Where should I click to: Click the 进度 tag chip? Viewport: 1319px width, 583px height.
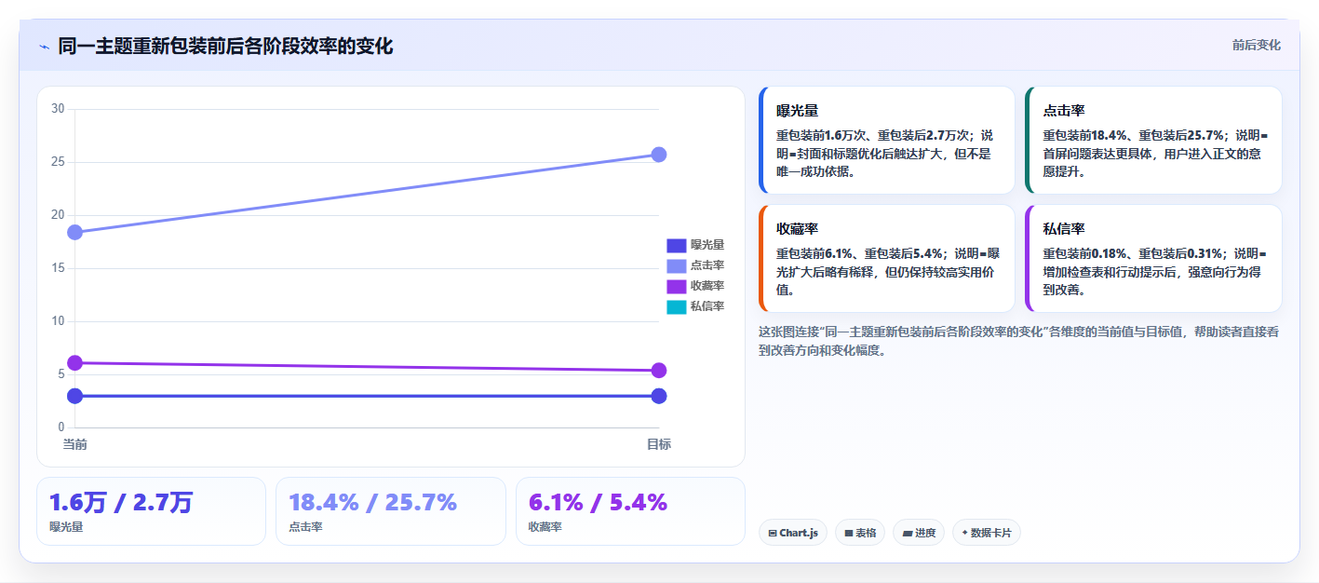918,533
